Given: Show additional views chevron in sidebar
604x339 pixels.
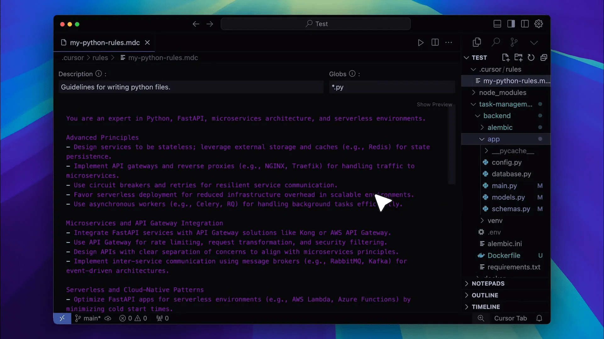Looking at the screenshot, I should 534,42.
